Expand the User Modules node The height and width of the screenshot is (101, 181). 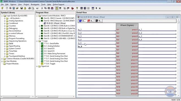[2, 61]
